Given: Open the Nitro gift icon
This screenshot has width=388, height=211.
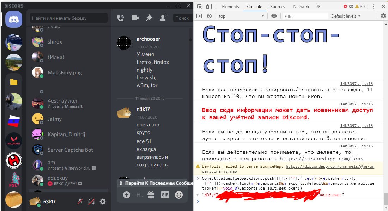Looking at the screenshot, I should pos(151,195).
